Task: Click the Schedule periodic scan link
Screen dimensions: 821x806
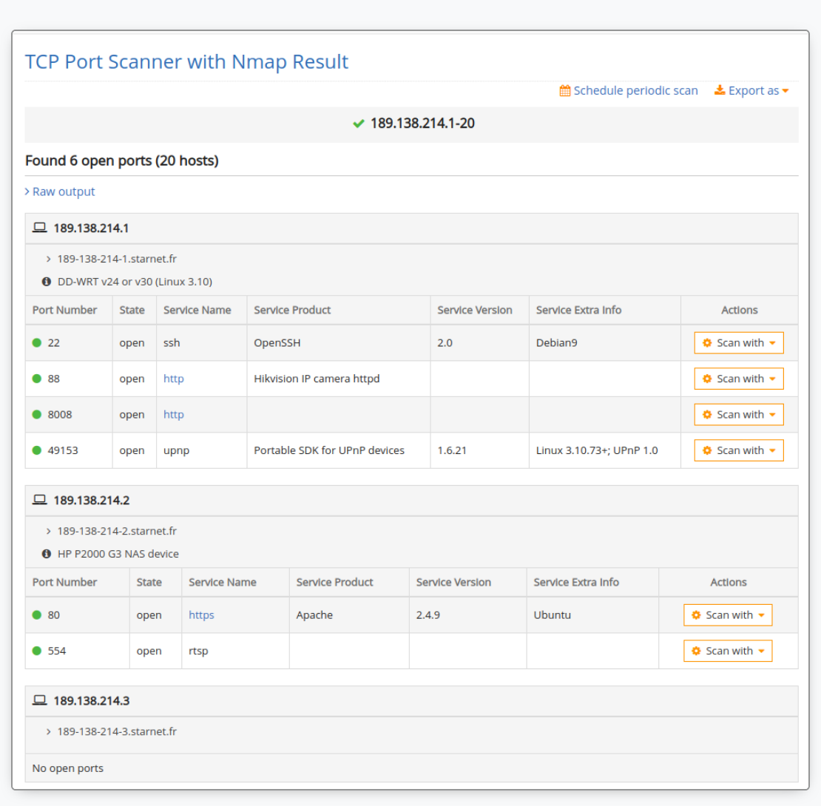Action: (635, 91)
